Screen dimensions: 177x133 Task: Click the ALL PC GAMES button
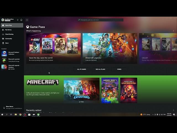[82, 69]
